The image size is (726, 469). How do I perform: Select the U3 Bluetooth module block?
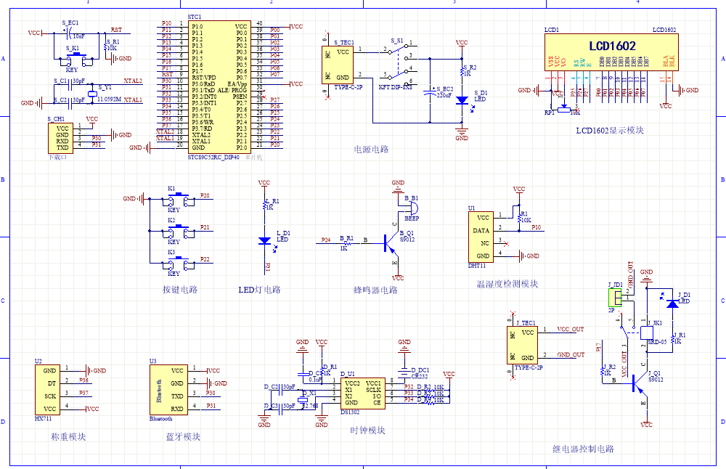[168, 389]
